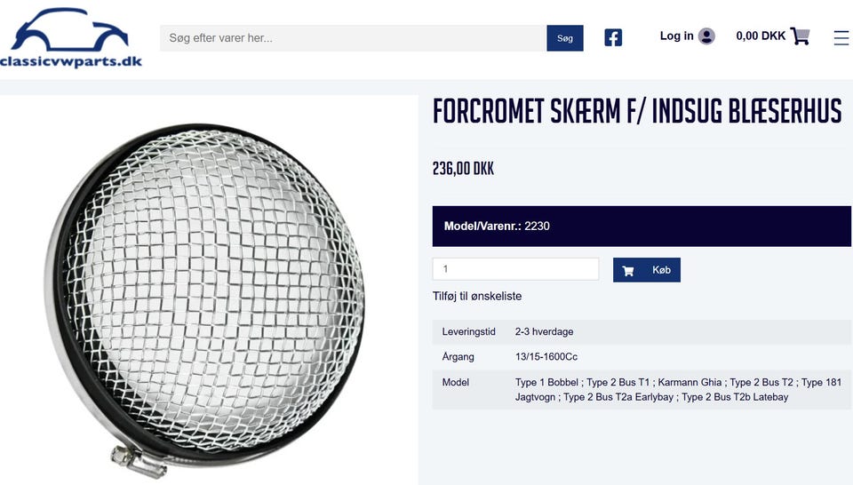Click the 0,00 DKK cart total

761,36
